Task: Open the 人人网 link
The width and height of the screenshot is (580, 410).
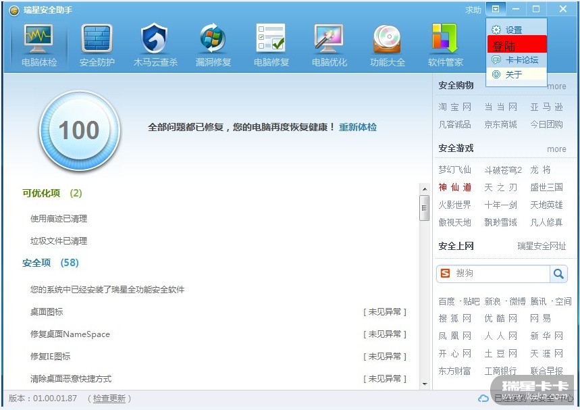Action: tap(500, 336)
